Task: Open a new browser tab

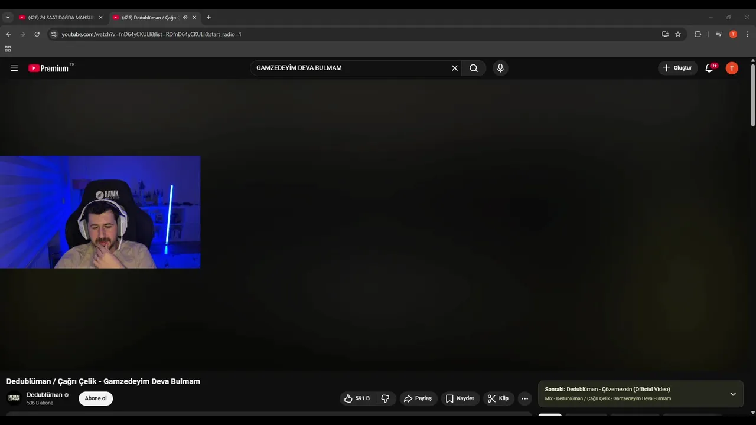Action: click(208, 18)
